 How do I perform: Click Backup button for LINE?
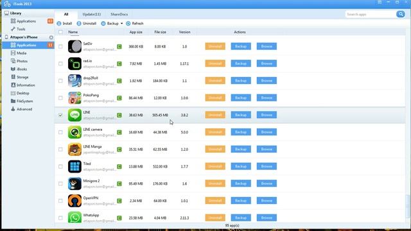(x=241, y=115)
